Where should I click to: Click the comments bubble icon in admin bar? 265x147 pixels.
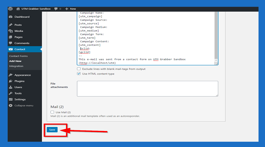click(56, 9)
